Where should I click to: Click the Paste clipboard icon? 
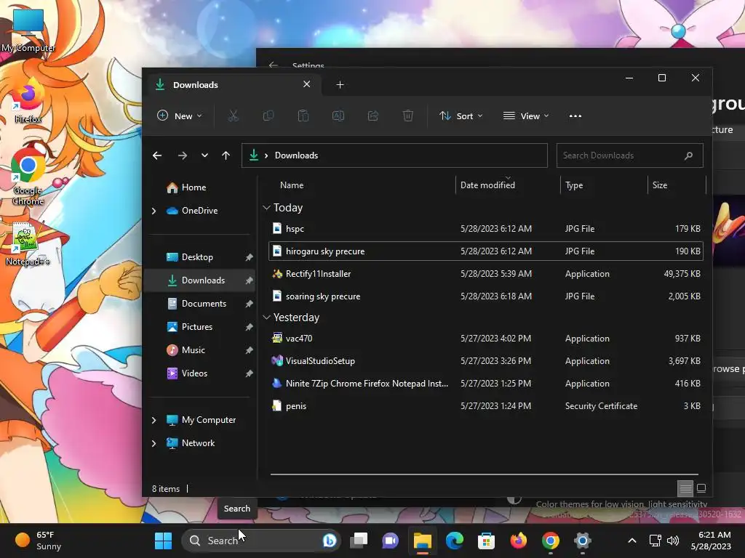(303, 116)
